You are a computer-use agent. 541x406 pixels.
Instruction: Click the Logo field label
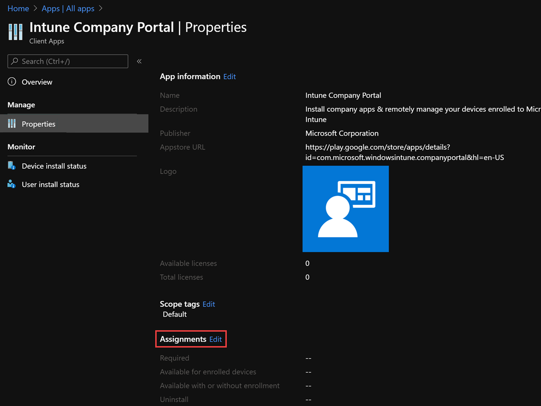click(x=168, y=171)
